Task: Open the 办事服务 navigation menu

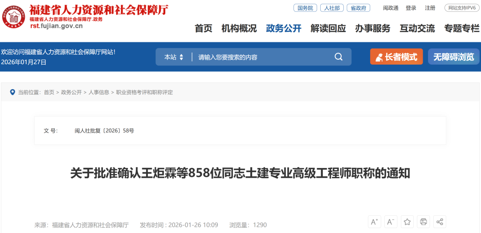Action: coord(373,29)
